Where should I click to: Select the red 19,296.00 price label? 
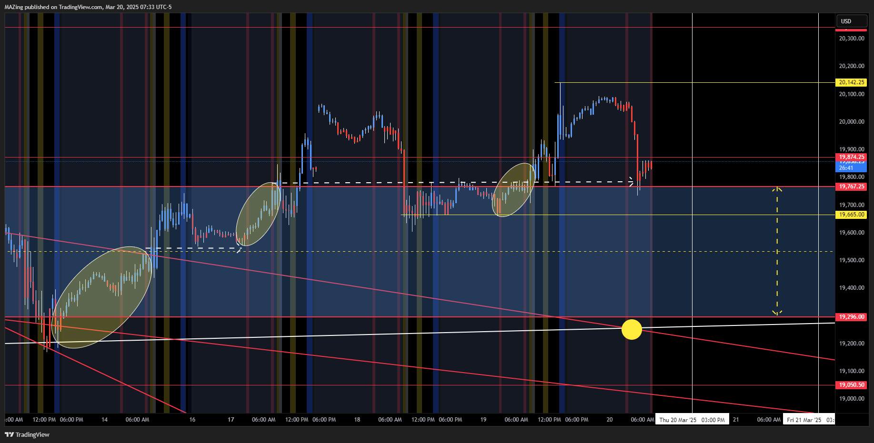(851, 317)
